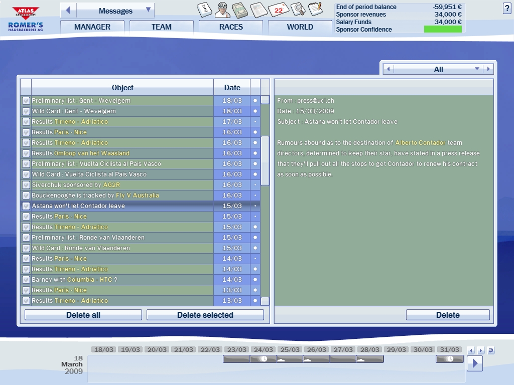Viewport: 514px width, 385px height.
Task: Open the calendar icon in top toolbar
Action: (204, 9)
